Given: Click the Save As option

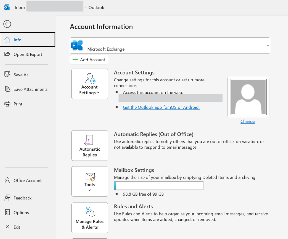Looking at the screenshot, I should (x=21, y=75).
